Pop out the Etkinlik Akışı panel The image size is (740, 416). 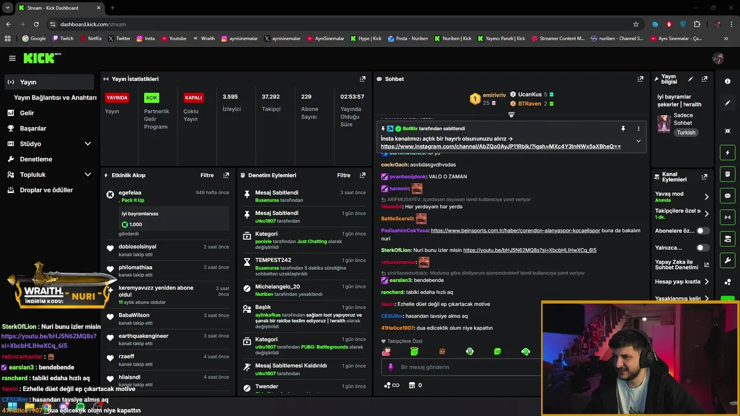coord(226,175)
